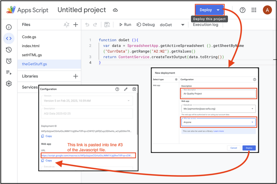
Task: Add a new file with plus icon
Action: point(76,25)
